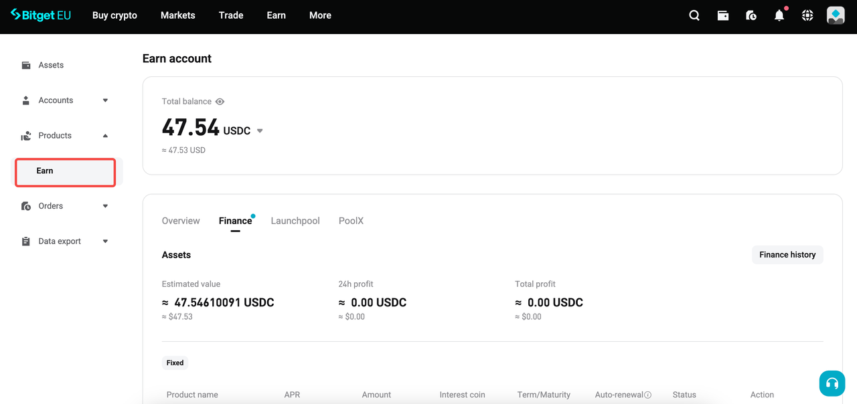Select the Fixed filter chip
Viewport: 857px width, 404px height.
pos(175,363)
